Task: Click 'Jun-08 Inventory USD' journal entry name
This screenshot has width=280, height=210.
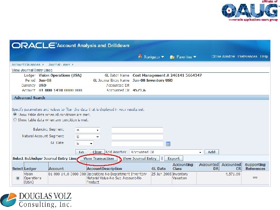Action: click(152, 80)
